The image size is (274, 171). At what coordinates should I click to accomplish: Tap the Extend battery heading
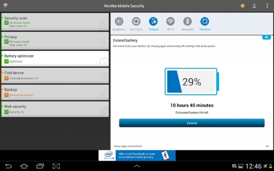point(125,40)
